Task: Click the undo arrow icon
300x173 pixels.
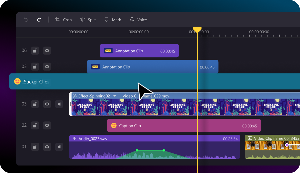Action: pyautogui.click(x=26, y=20)
